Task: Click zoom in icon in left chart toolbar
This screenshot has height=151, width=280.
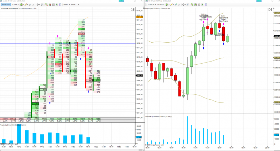Action: pyautogui.click(x=30, y=5)
